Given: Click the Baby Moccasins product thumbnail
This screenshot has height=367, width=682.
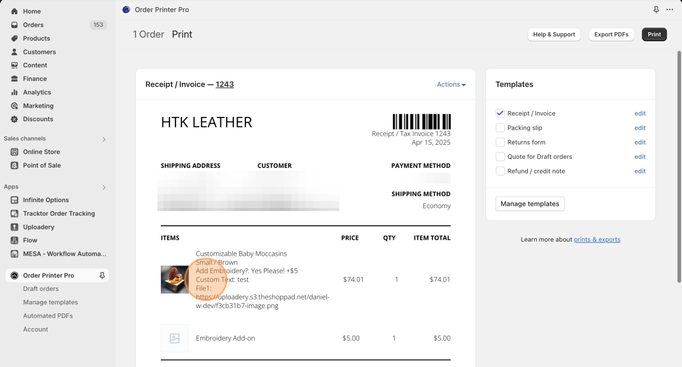Looking at the screenshot, I should coord(175,280).
